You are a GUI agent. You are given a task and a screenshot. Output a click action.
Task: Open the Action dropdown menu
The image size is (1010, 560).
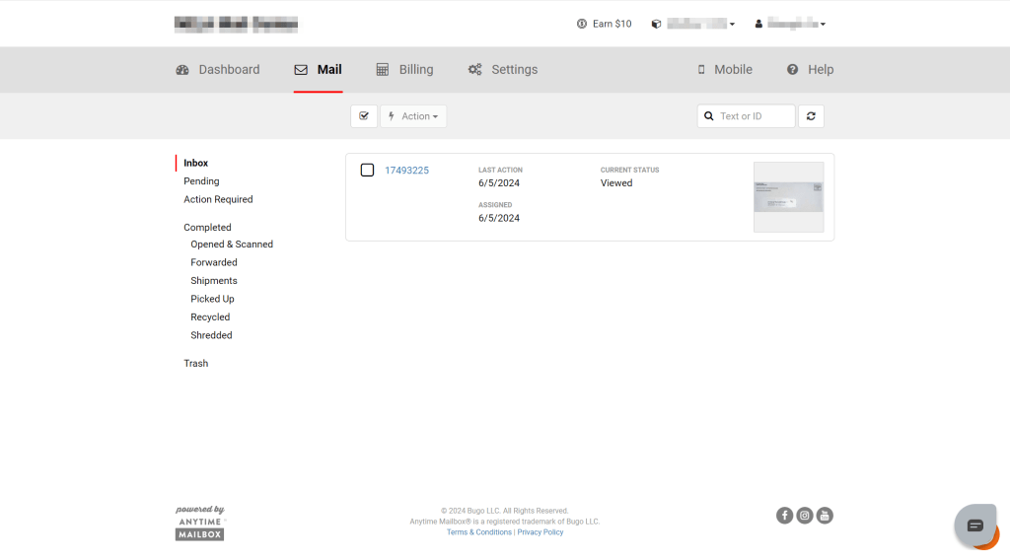tap(413, 116)
